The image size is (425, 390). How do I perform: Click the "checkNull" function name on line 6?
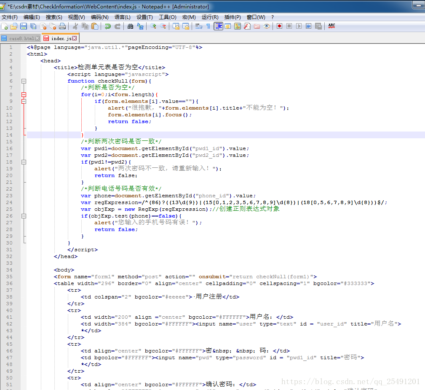pos(113,81)
